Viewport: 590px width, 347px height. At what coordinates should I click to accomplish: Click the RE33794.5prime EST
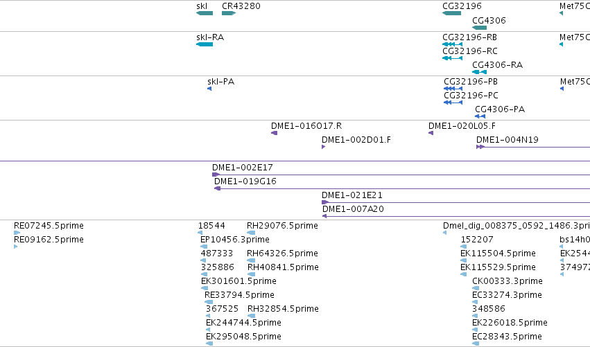click(209, 302)
